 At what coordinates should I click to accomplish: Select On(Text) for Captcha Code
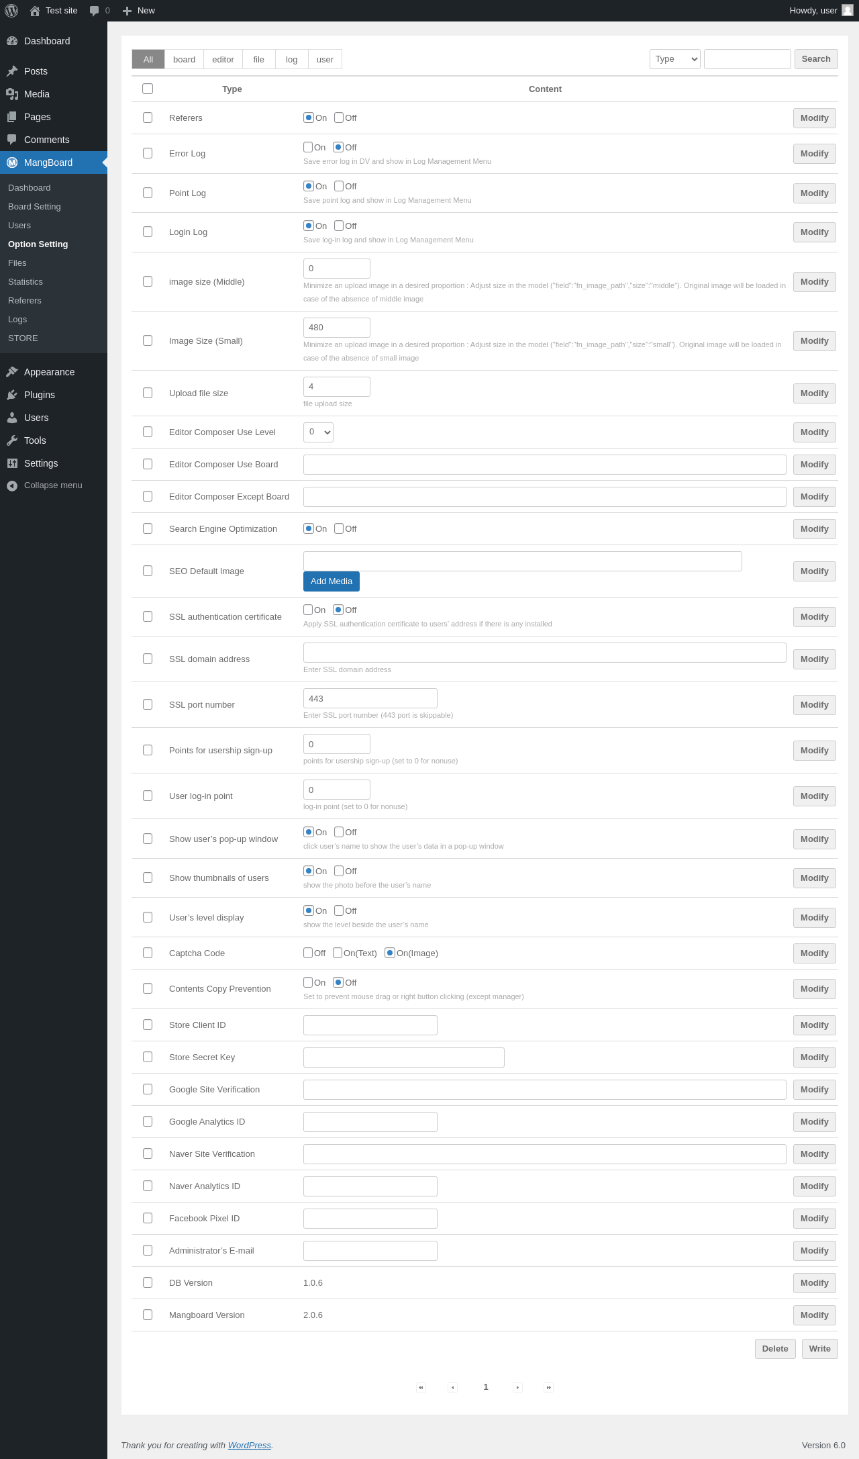pos(338,953)
